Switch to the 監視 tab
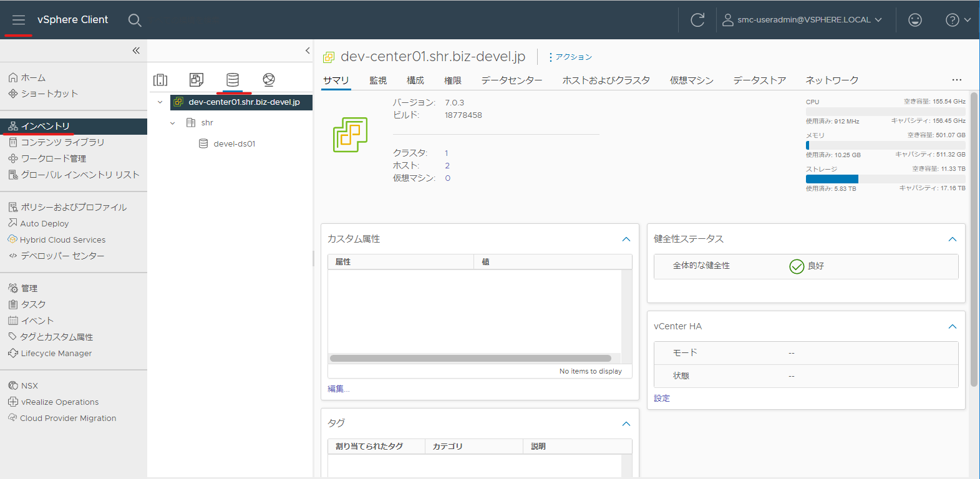The width and height of the screenshot is (980, 479). point(378,80)
